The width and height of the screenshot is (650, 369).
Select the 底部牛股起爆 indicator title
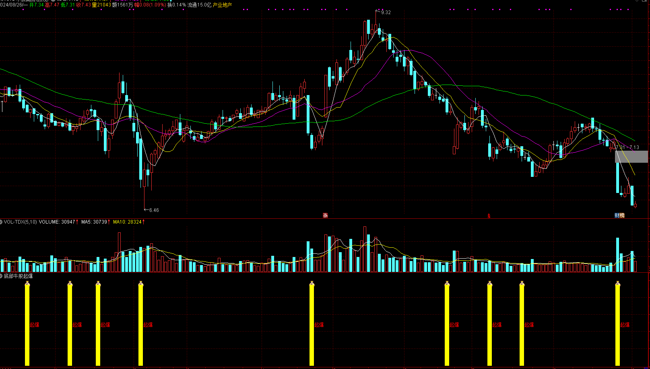coord(19,276)
